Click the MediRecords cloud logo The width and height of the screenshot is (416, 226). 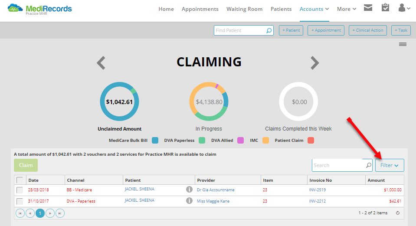[x=15, y=8]
